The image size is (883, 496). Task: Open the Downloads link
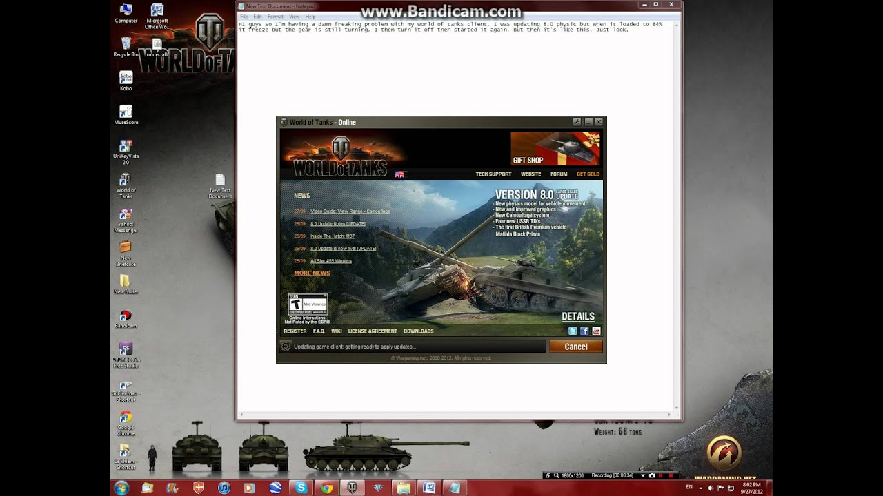coord(419,331)
